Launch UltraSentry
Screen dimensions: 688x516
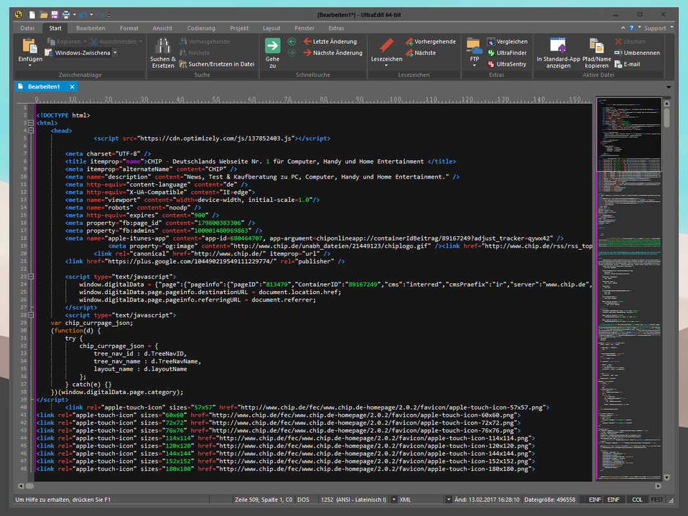tap(507, 64)
